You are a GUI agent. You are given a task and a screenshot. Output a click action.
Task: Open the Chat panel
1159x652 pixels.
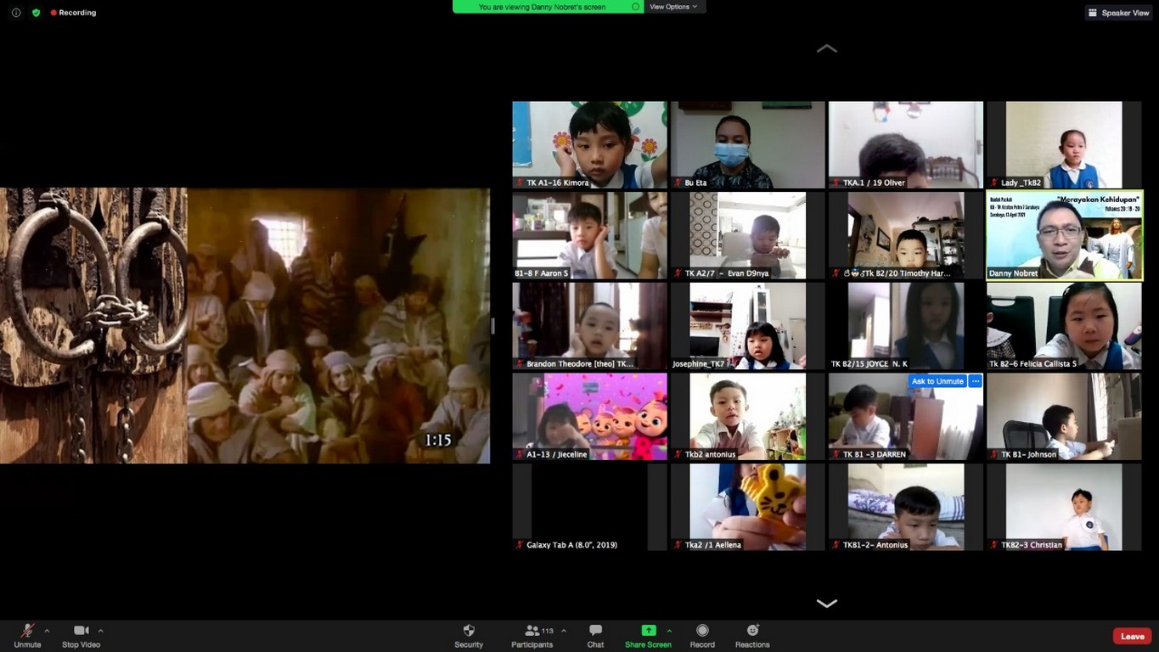(x=596, y=635)
